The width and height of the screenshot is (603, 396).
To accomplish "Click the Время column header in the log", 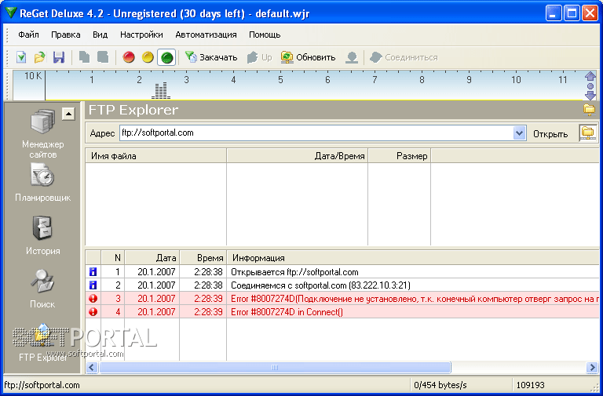I will 203,258.
